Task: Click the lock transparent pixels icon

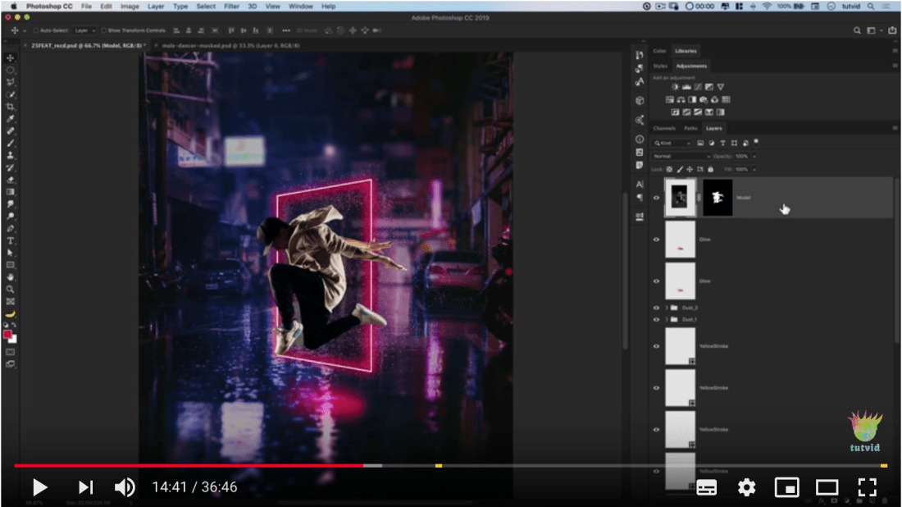Action: point(668,170)
